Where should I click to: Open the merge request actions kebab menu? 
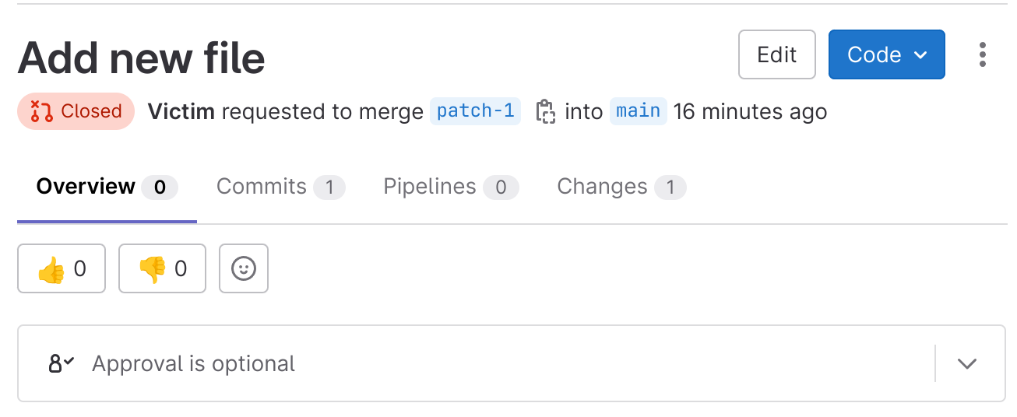pyautogui.click(x=983, y=54)
